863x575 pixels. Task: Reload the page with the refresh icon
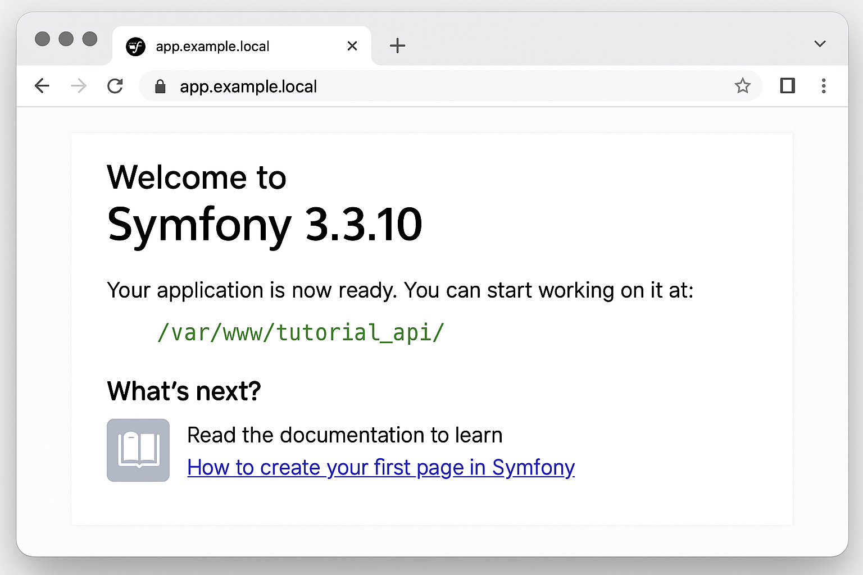tap(115, 86)
